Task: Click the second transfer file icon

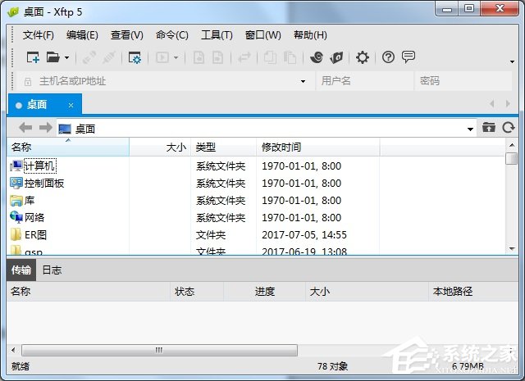Action: [x=217, y=57]
